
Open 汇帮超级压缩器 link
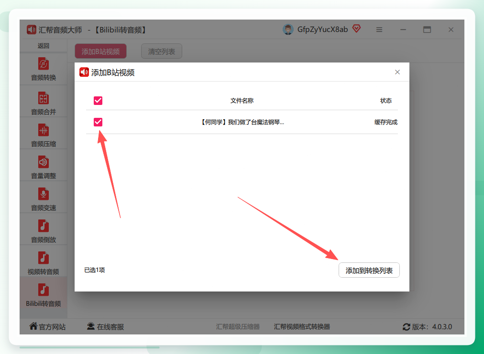pyautogui.click(x=238, y=327)
